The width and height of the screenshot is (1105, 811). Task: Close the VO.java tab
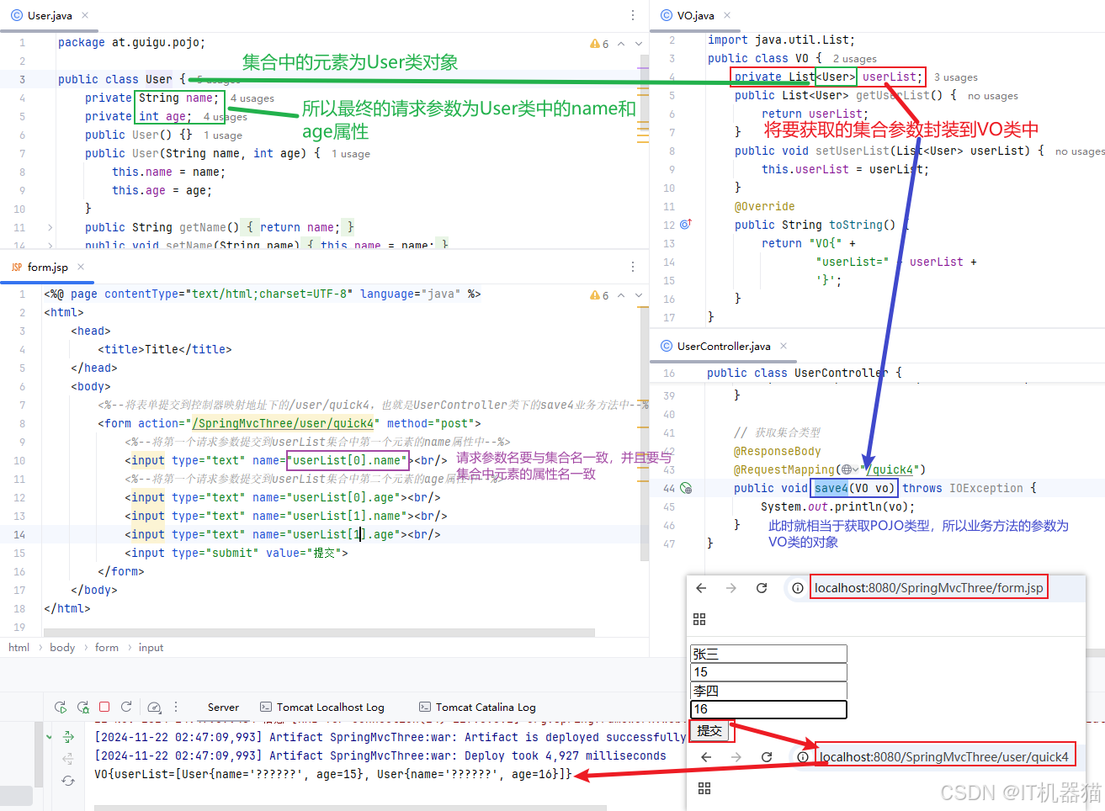pos(727,15)
